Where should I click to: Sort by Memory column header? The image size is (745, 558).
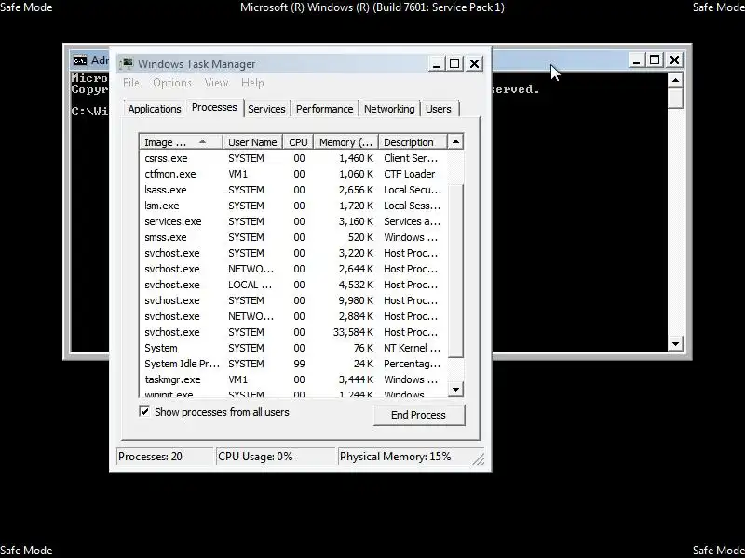(x=345, y=142)
